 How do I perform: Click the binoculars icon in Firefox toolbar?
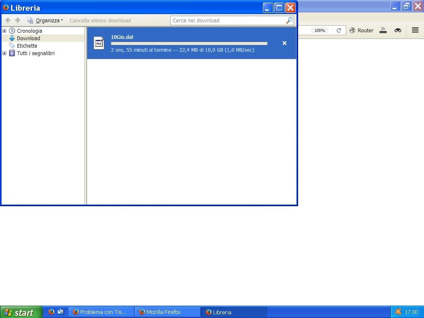point(398,30)
